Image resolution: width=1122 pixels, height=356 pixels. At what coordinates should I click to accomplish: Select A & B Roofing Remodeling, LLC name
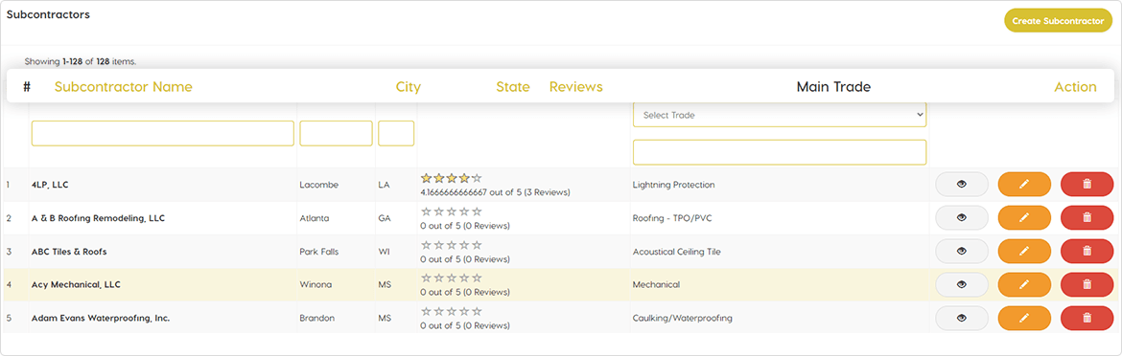(x=98, y=218)
